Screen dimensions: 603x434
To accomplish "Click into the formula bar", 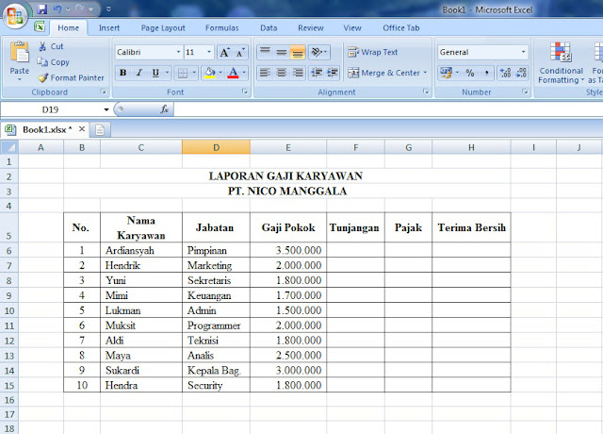I will pos(388,109).
